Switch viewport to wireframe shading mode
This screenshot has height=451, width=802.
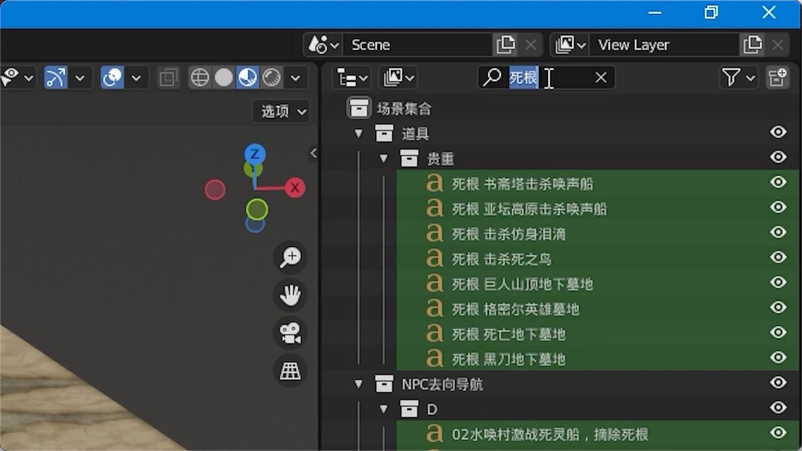coord(199,77)
